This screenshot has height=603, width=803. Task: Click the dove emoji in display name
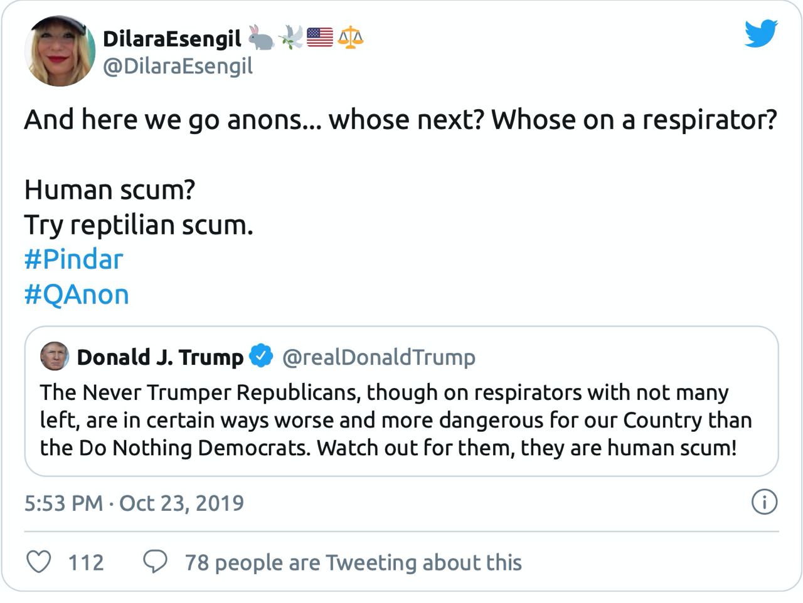(x=290, y=38)
